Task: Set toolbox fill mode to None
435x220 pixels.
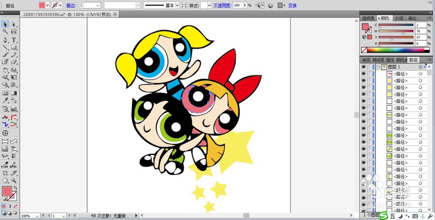Action: coord(15,207)
